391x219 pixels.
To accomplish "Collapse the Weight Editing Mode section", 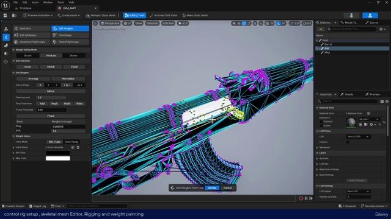I will point(13,50).
